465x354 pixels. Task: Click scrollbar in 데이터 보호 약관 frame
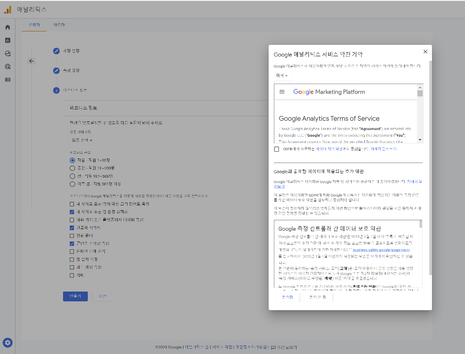(421, 224)
